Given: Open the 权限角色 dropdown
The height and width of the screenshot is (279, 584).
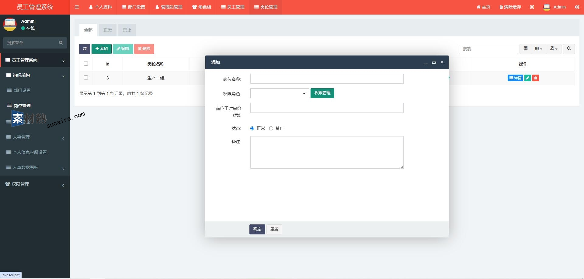Looking at the screenshot, I should tap(280, 93).
